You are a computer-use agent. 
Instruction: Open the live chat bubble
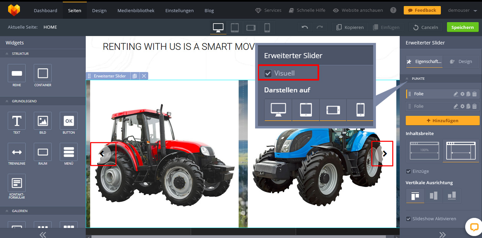tap(474, 227)
